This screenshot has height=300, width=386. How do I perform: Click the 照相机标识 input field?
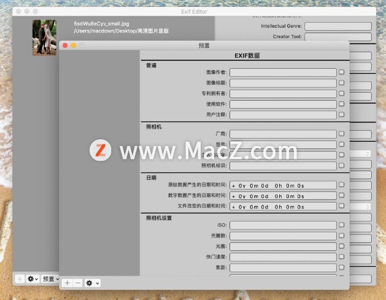[x=283, y=166]
